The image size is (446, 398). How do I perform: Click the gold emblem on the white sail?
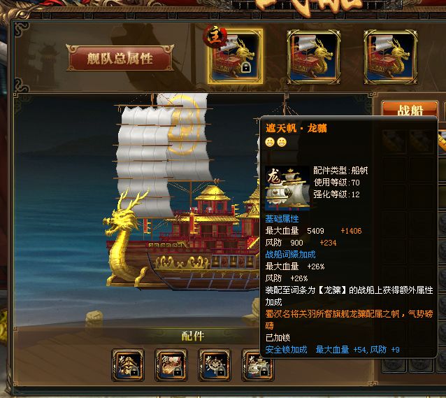(x=182, y=125)
